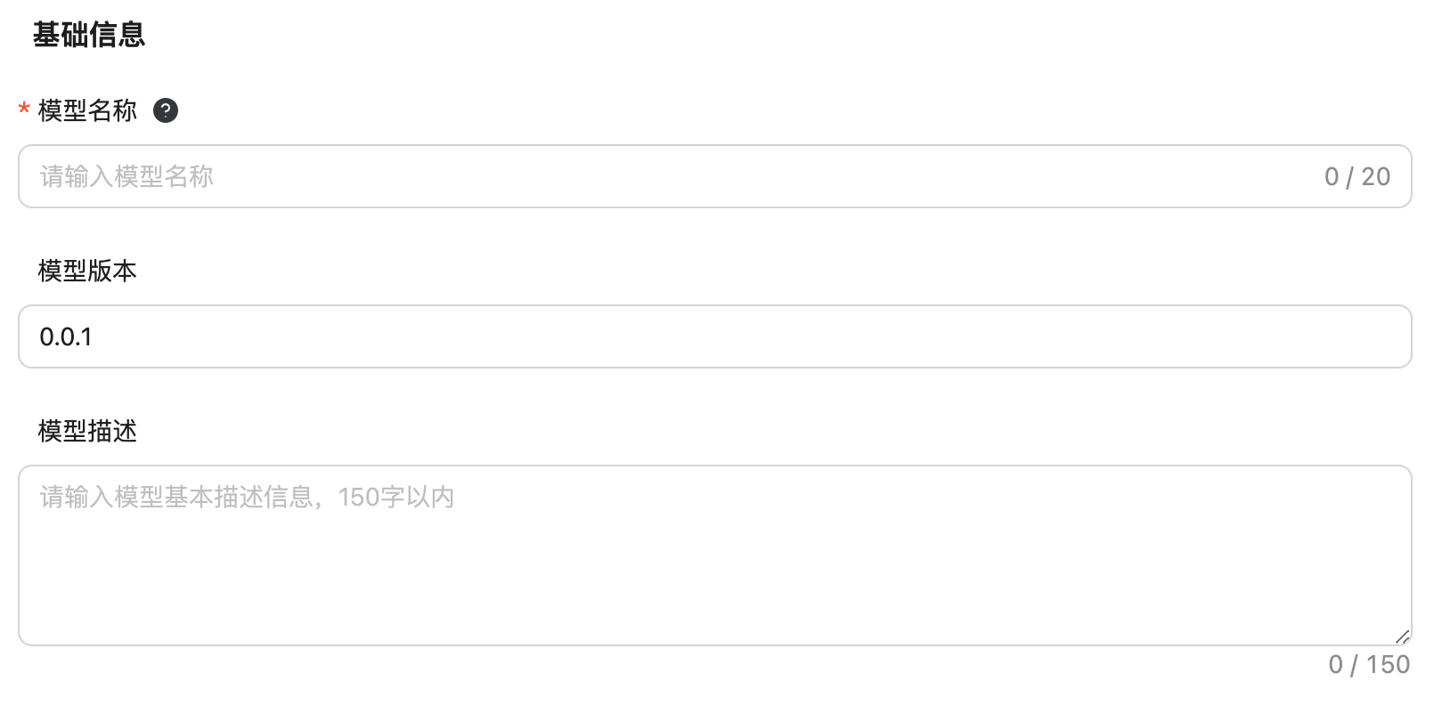Open the tooltip question mark icon
1434x705 pixels.
166,110
